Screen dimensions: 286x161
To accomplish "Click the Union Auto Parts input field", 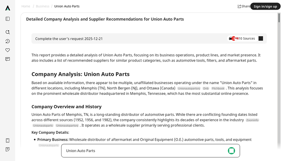I will (x=151, y=151).
